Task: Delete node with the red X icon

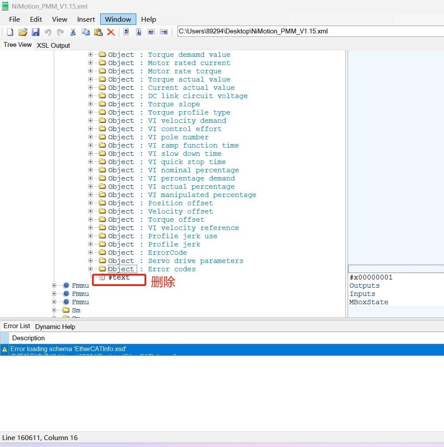Action: (x=111, y=32)
